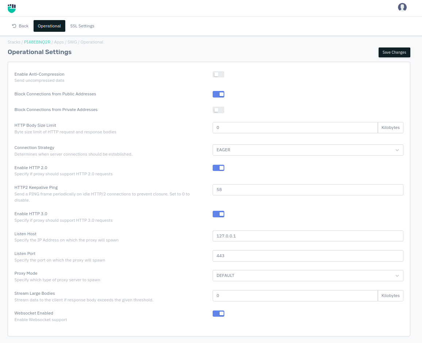Image resolution: width=422 pixels, height=343 pixels.
Task: Open the Connection Strategy dropdown
Action: pyautogui.click(x=308, y=150)
